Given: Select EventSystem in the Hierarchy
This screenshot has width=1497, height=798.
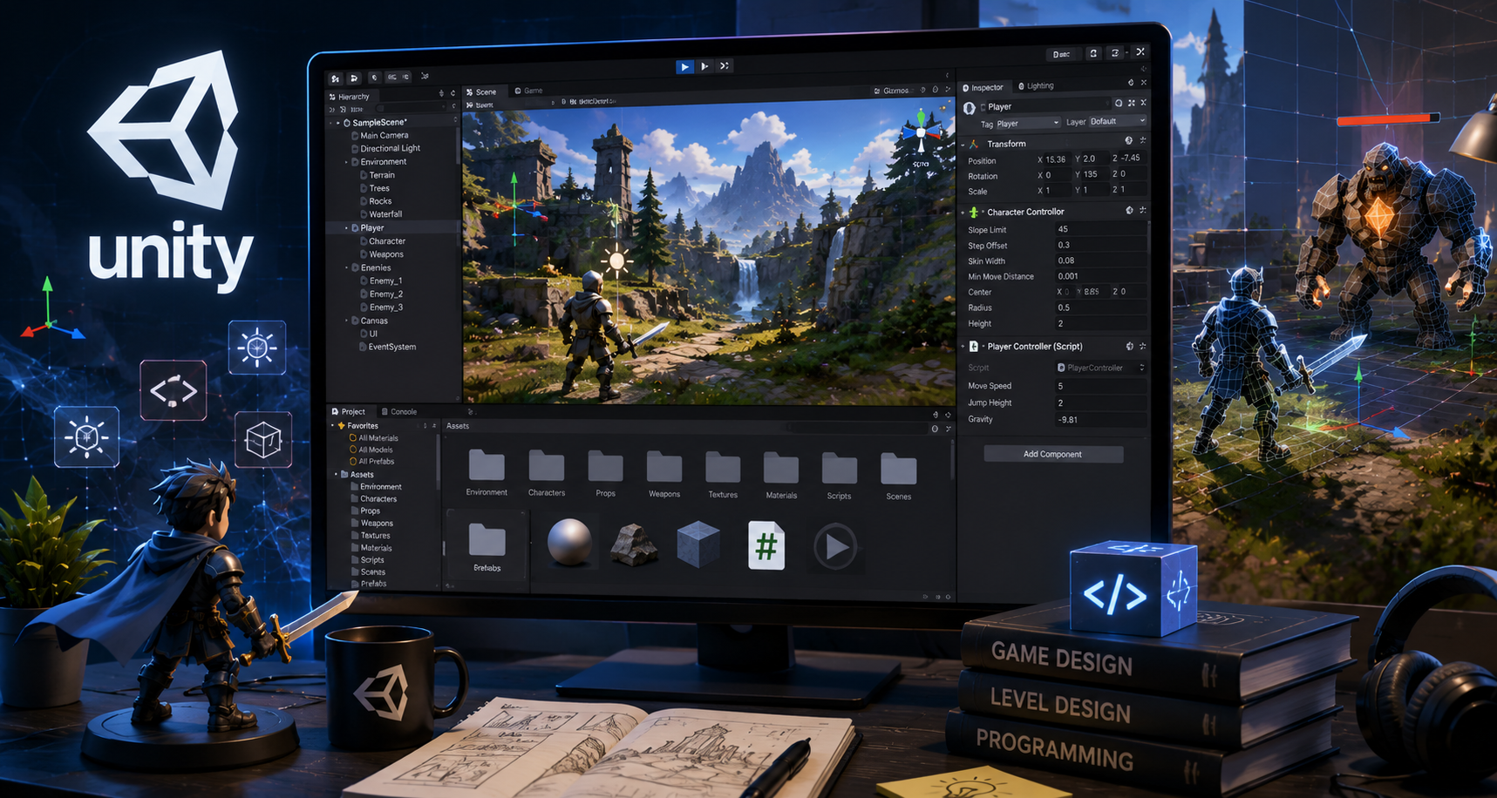Looking at the screenshot, I should click(x=392, y=347).
